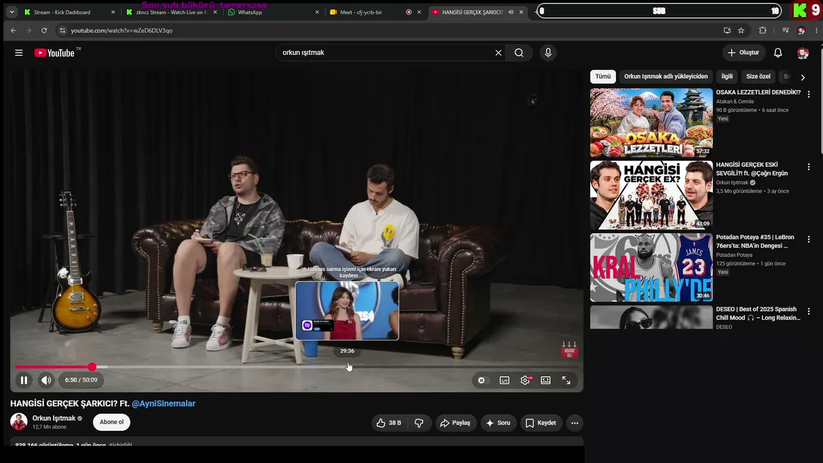
Task: Start voice search with the microphone
Action: pos(548,53)
